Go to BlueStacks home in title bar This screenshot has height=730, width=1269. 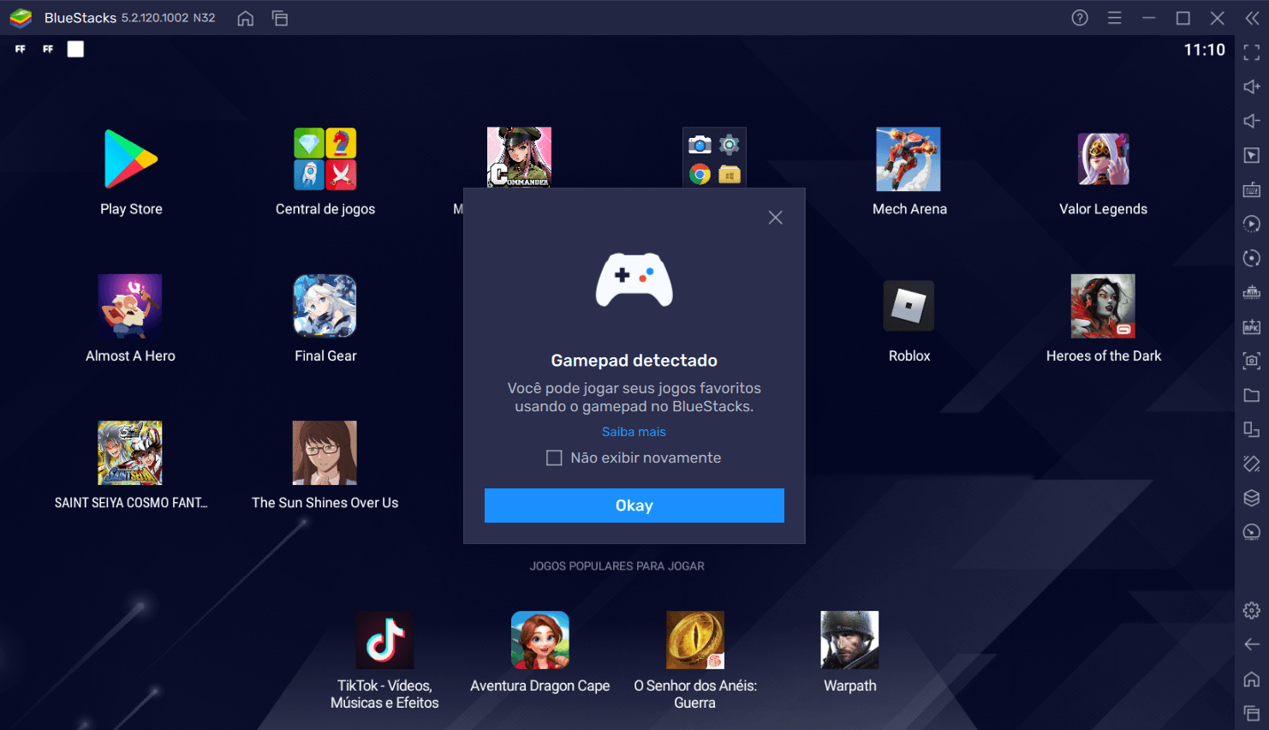[246, 18]
